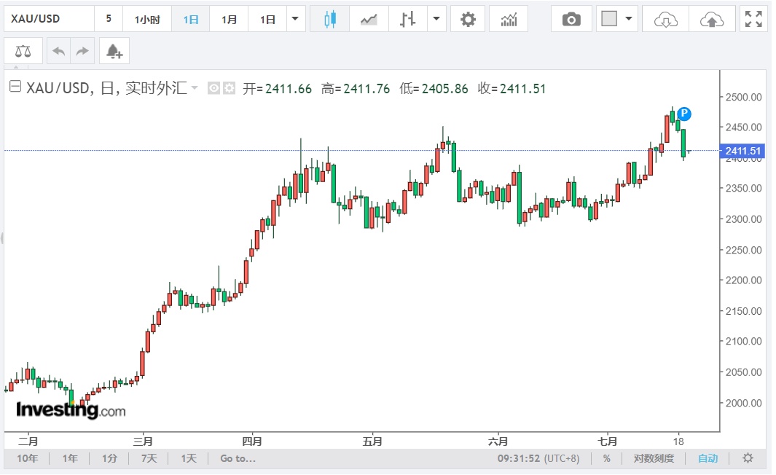The width and height of the screenshot is (776, 475).
Task: Toggle the 自动 auto scale option
Action: pyautogui.click(x=708, y=458)
